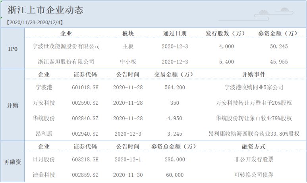Click stock code 002590.SZ
This screenshot has height=183, width=307.
(x=85, y=103)
